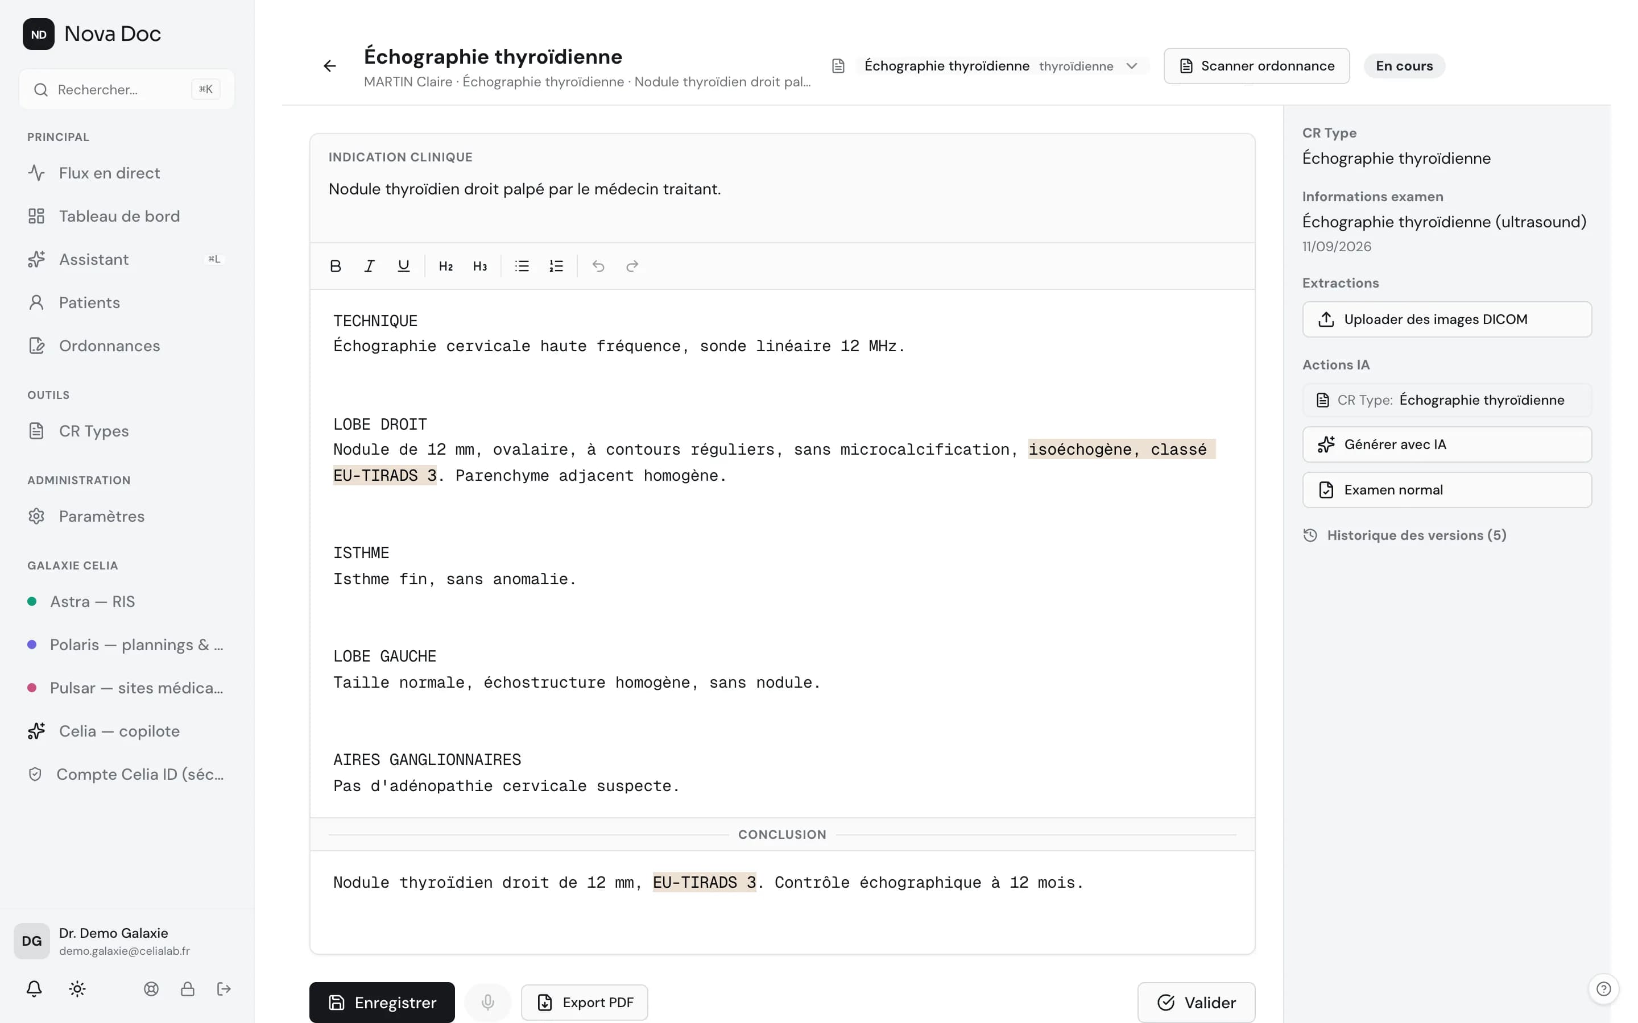
Task: Insert a numbered list
Action: (x=556, y=266)
